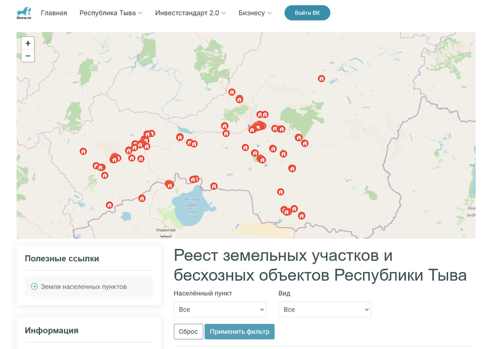Screen dimensions: 493x349
Task: Click Применить фильтр button
Action: click(x=240, y=332)
